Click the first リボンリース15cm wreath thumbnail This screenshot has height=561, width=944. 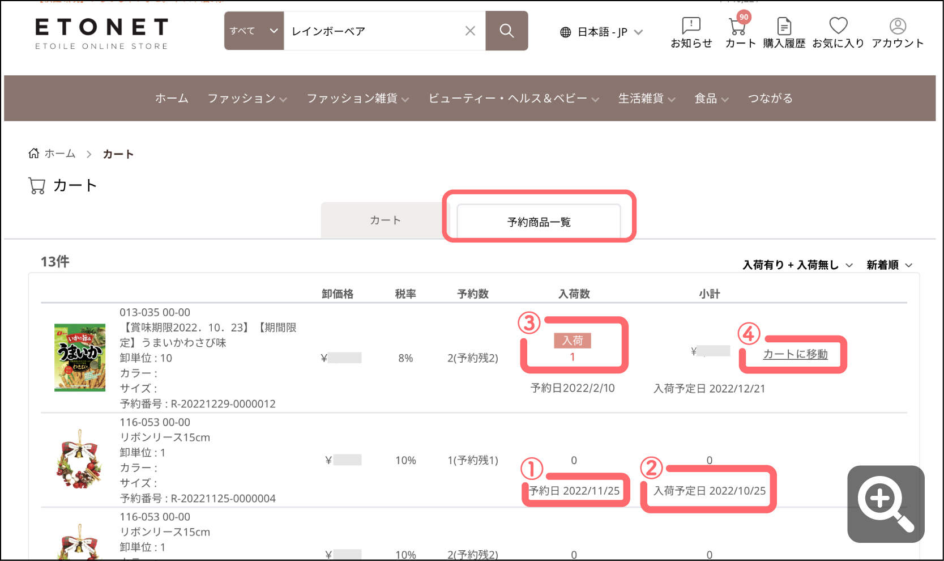(80, 460)
